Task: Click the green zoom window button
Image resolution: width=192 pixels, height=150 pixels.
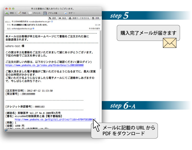Action: (x=14, y=9)
